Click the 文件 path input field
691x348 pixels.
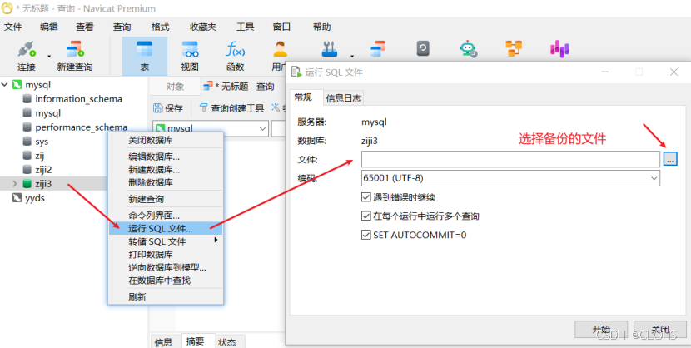[510, 159]
